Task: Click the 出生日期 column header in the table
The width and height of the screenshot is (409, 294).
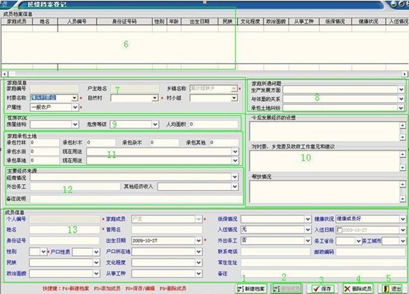Action: tap(199, 22)
